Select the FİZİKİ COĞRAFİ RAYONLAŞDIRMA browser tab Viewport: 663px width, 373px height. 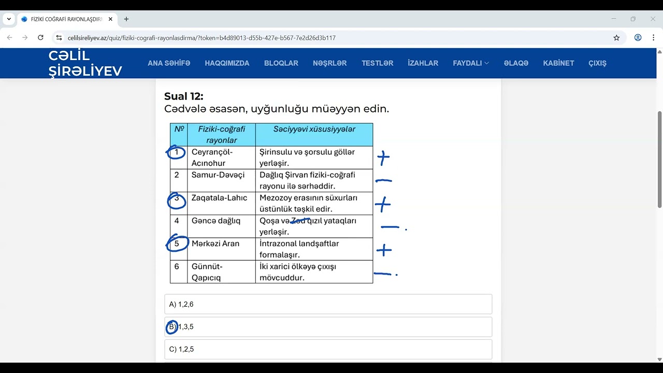tap(66, 19)
